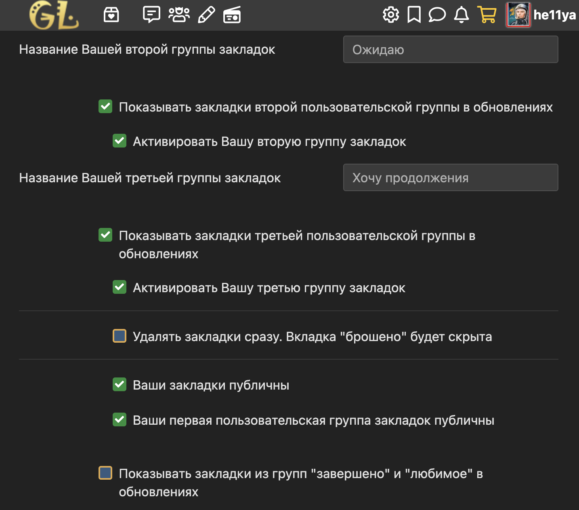Uncheck 'Активировать Вашу вторую группу закладок'
Screen dimensions: 579x510
click(x=120, y=141)
